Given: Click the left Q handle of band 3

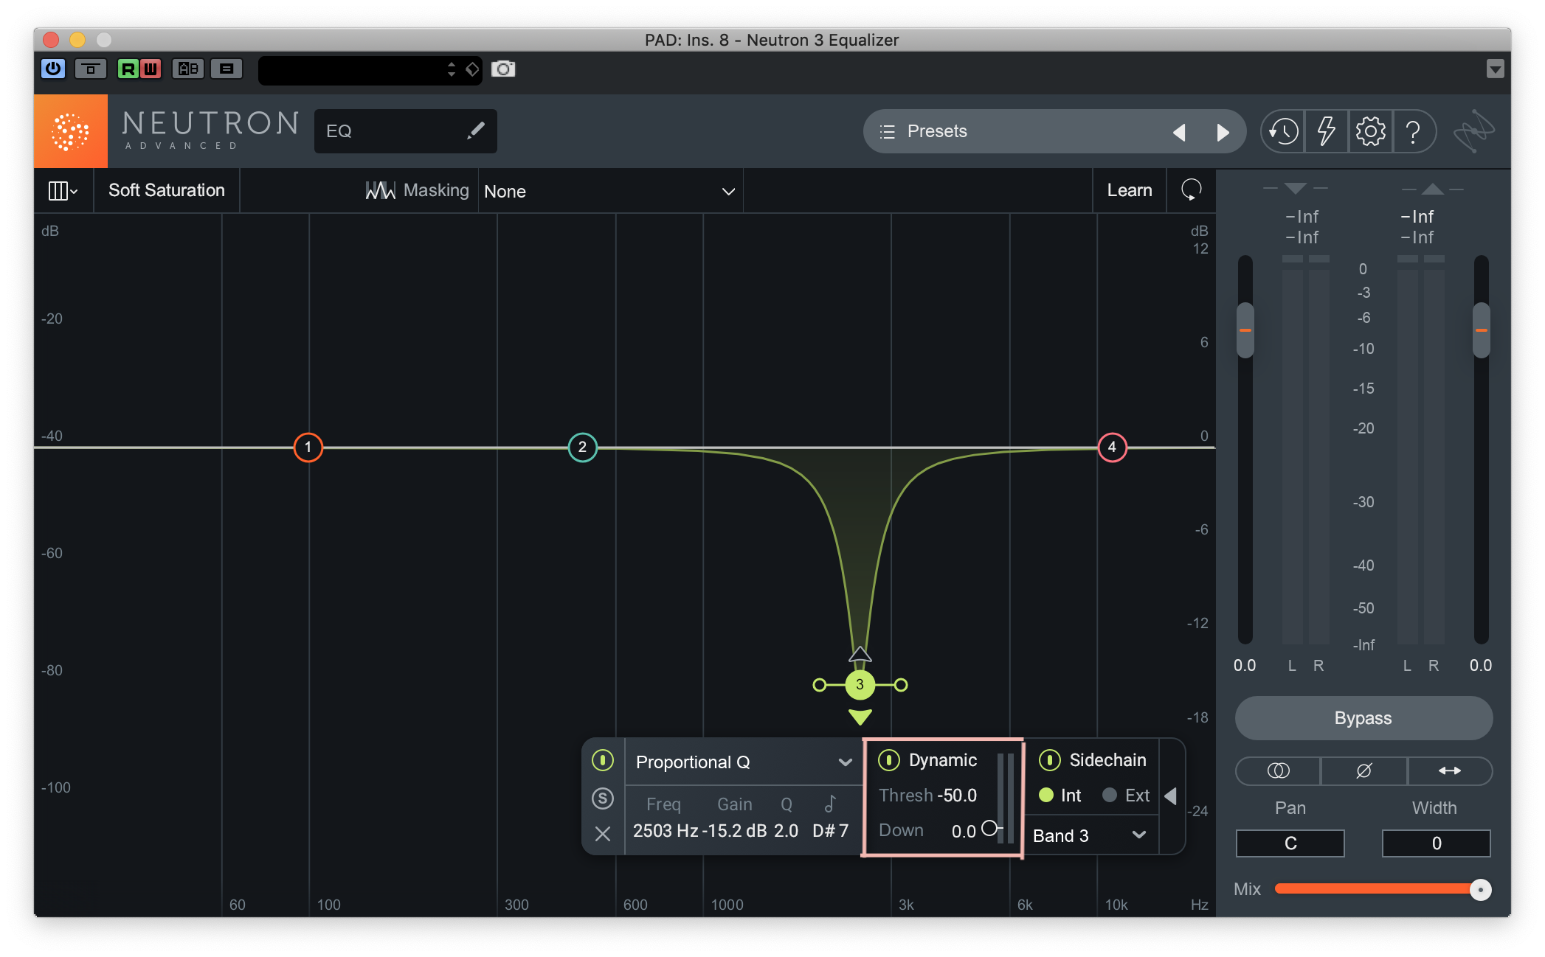Looking at the screenshot, I should 819,685.
